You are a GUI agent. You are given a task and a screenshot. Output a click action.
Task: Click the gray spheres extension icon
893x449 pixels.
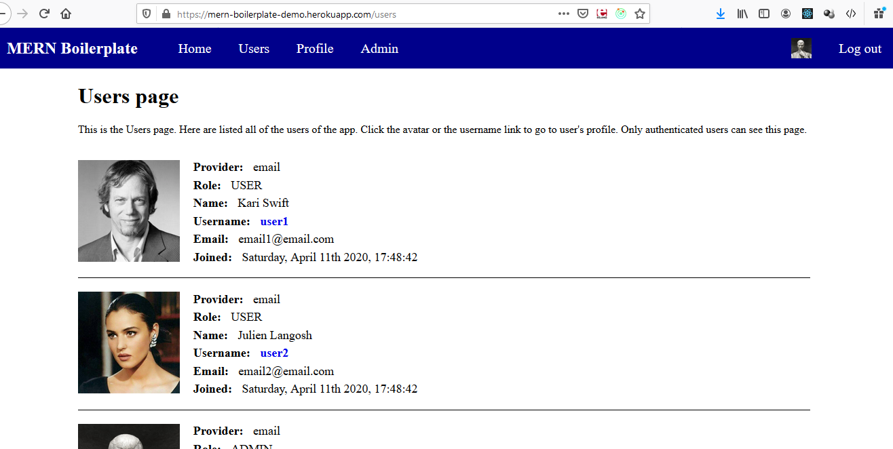tap(829, 14)
